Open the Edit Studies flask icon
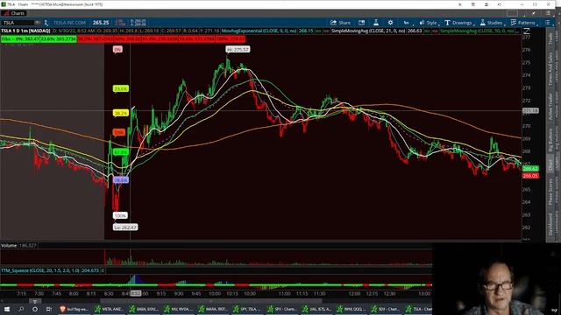 (x=376, y=23)
